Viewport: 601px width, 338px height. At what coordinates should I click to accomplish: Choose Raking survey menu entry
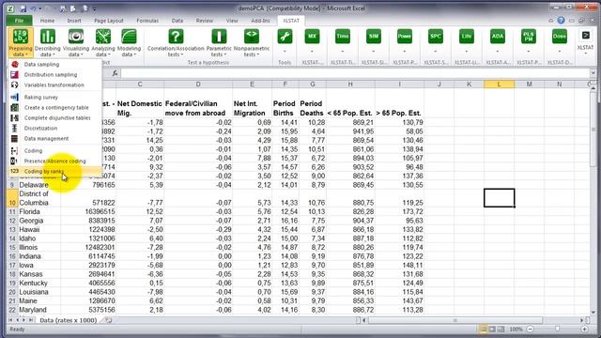pos(54,98)
